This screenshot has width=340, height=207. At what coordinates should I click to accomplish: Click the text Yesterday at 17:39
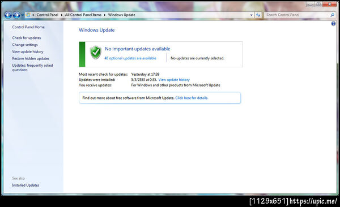click(145, 74)
